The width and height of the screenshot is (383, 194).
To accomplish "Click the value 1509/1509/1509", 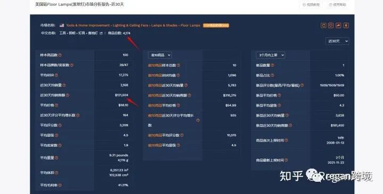I will coord(332,85).
